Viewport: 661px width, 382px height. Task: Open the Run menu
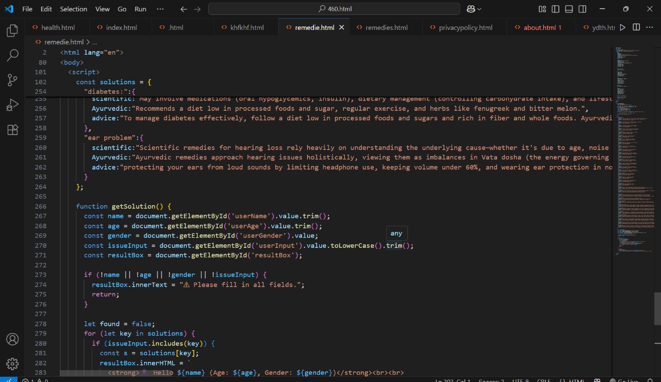click(140, 9)
